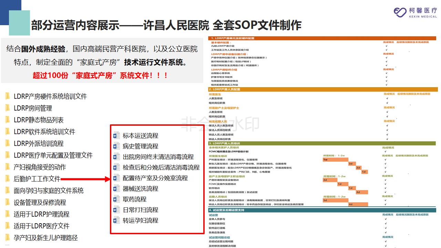
Task: Click the Word icon beside 标本运送流程
Action: (116, 135)
